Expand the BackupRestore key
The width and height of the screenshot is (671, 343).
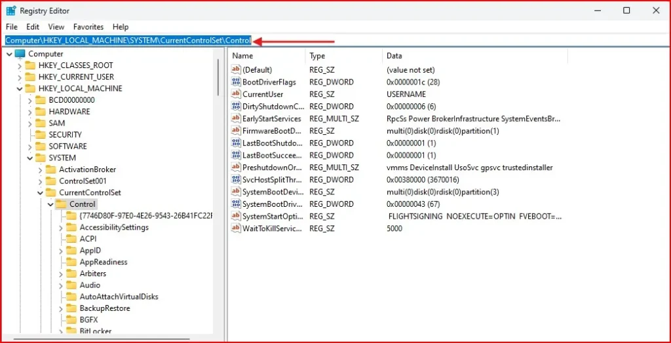pos(60,308)
